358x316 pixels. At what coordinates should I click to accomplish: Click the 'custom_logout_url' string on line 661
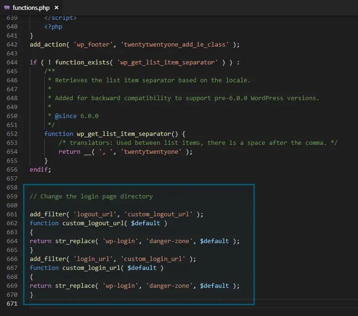(158, 214)
